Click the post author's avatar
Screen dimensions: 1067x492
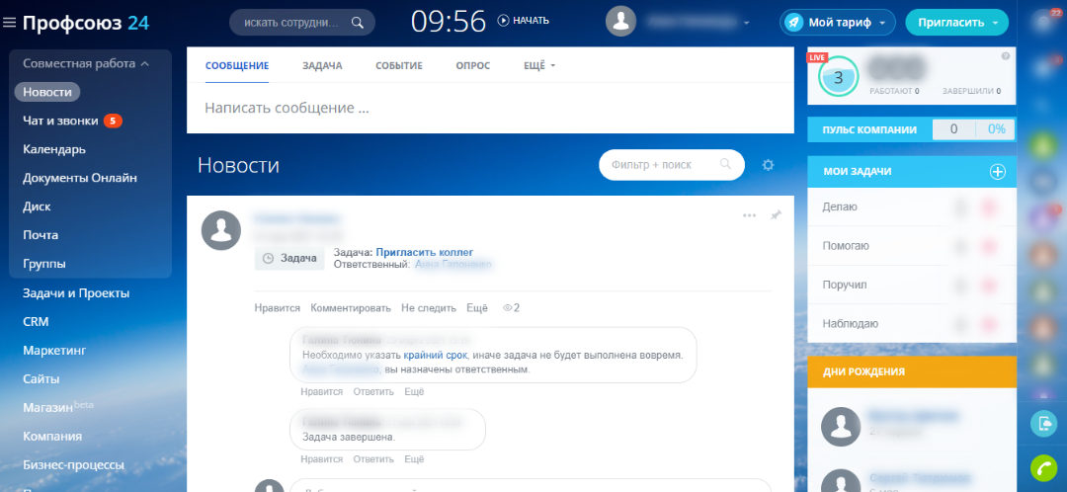[x=221, y=230]
